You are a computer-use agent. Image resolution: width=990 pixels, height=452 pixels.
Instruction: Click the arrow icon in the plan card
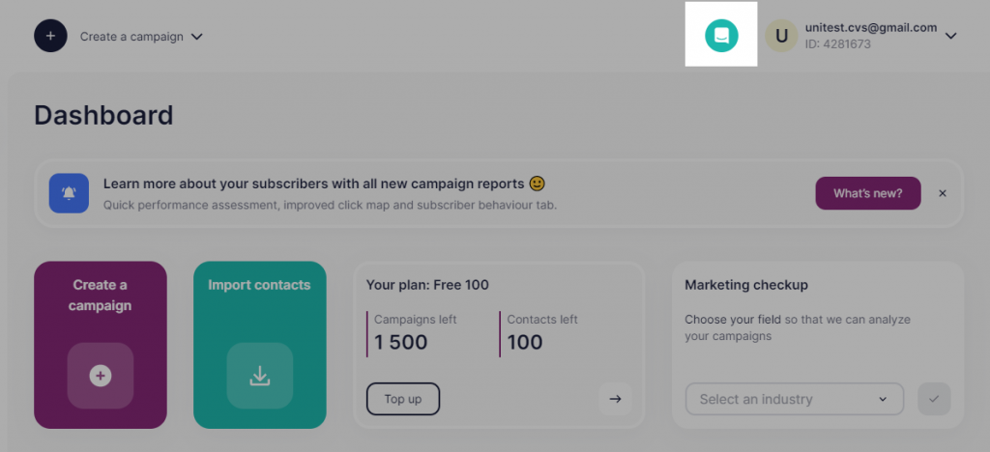point(615,399)
